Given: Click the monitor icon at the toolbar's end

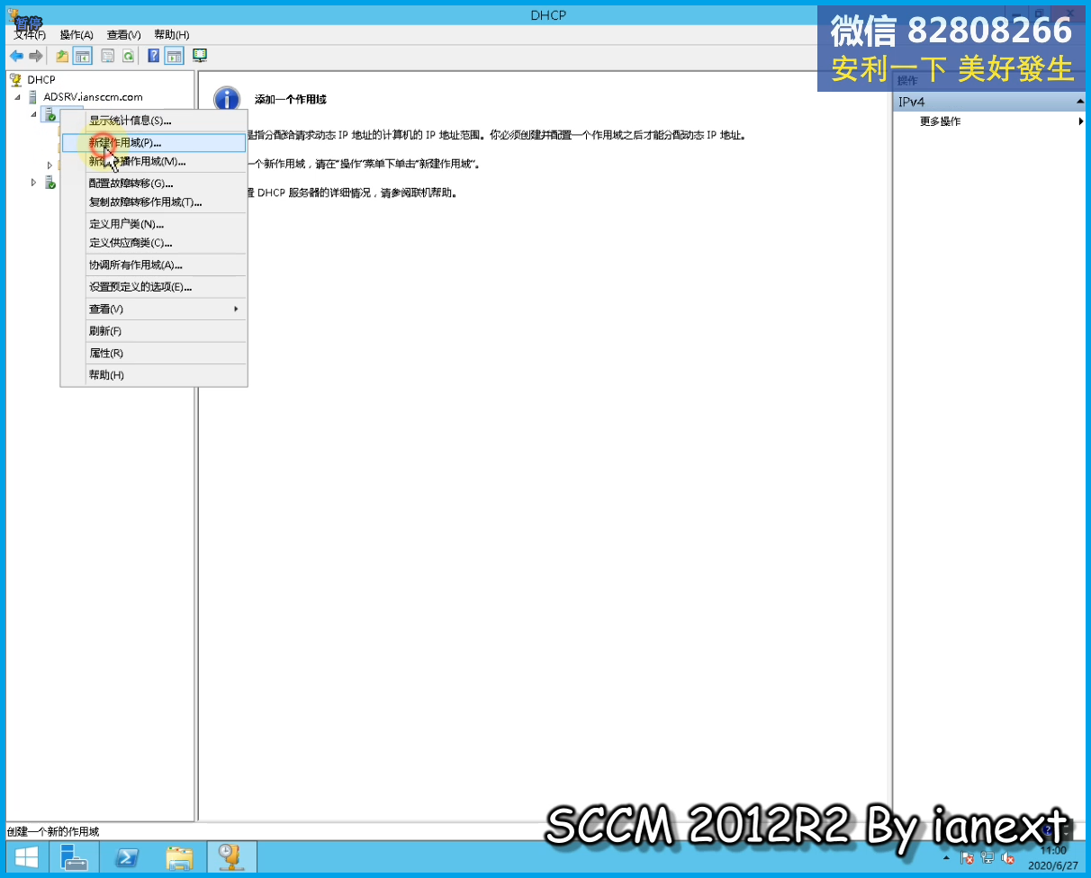Looking at the screenshot, I should click(200, 56).
